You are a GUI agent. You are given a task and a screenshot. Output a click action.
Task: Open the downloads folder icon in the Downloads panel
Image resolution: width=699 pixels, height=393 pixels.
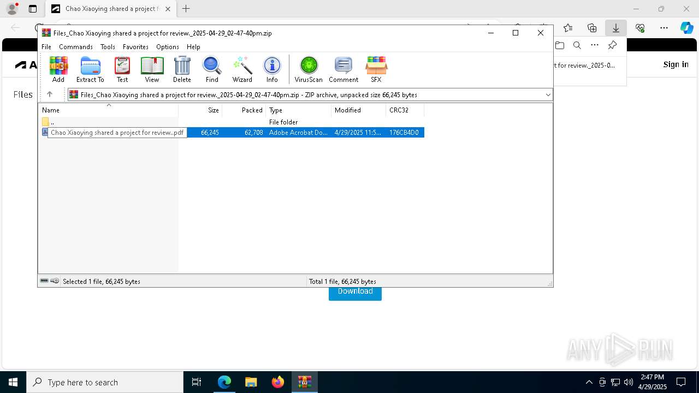(x=560, y=45)
